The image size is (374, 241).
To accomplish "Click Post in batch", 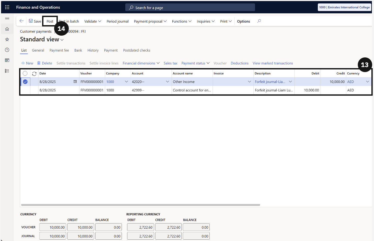I will click(x=69, y=21).
